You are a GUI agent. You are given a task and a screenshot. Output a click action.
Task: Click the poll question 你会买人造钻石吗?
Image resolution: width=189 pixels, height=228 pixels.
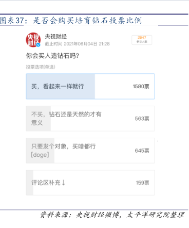click(52, 56)
